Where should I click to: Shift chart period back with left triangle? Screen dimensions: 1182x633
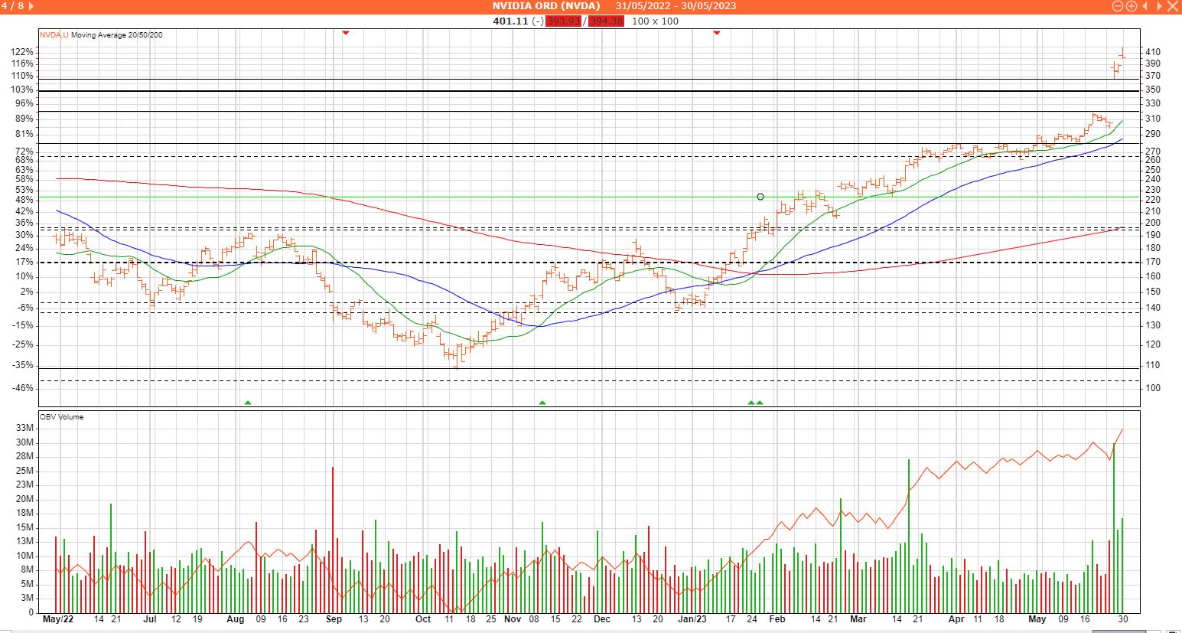1145,6
